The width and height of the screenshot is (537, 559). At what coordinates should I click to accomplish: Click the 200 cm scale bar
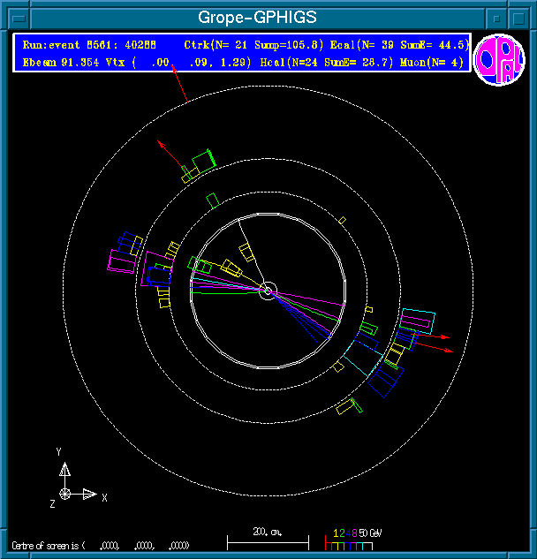pyautogui.click(x=267, y=538)
